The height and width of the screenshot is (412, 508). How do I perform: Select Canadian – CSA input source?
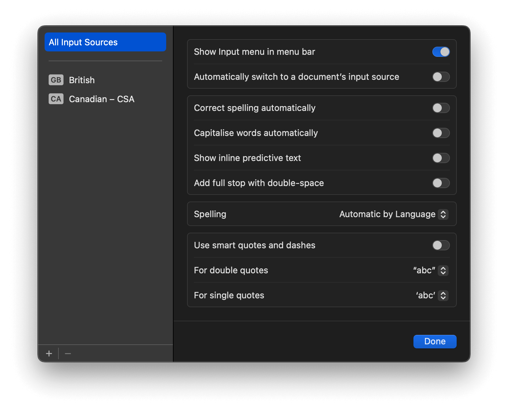coord(101,99)
